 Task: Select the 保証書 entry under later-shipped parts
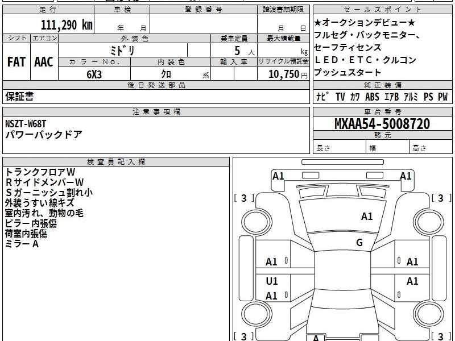click(x=19, y=96)
